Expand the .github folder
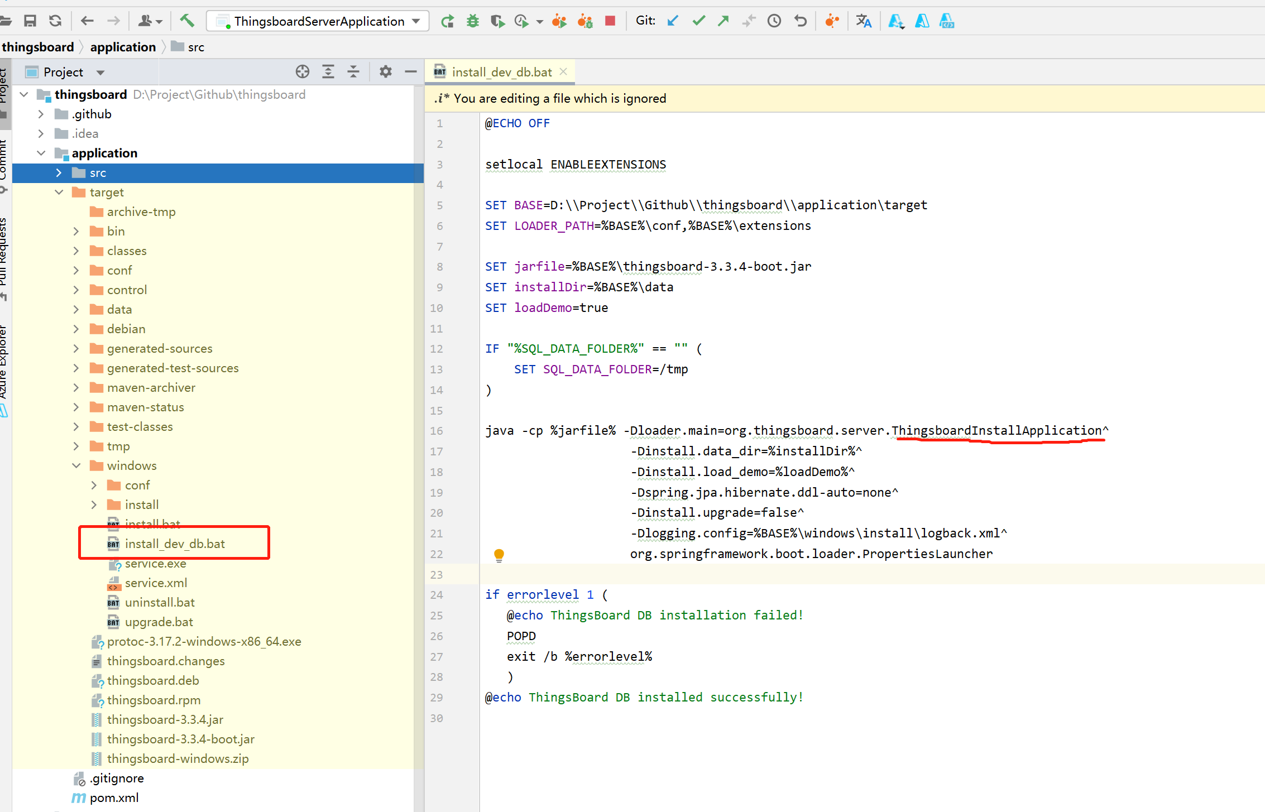The height and width of the screenshot is (812, 1265). pos(41,114)
